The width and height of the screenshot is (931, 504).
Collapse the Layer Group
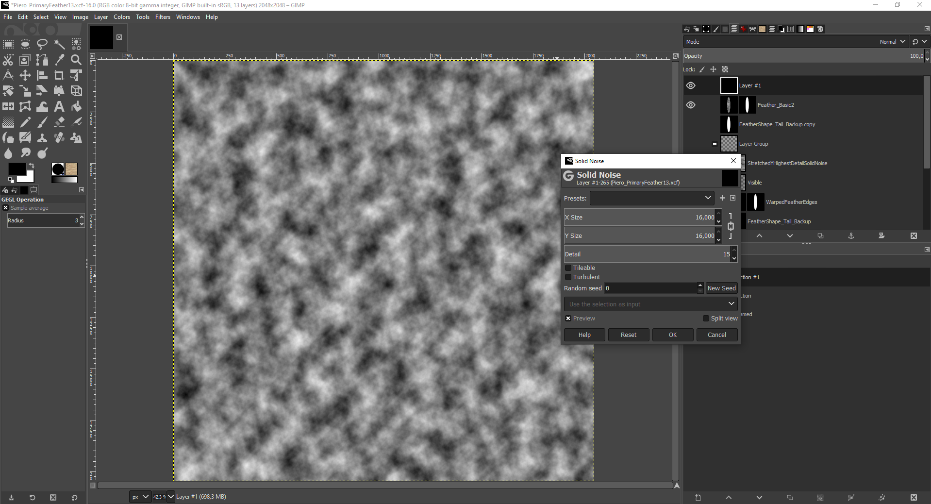coord(714,144)
